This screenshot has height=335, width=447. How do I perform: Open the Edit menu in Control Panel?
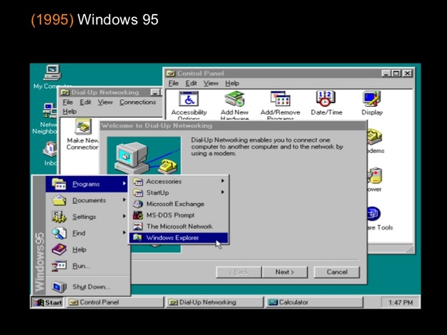tap(191, 83)
